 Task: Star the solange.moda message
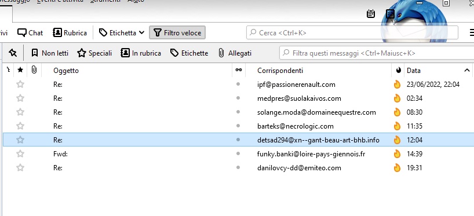coord(20,112)
